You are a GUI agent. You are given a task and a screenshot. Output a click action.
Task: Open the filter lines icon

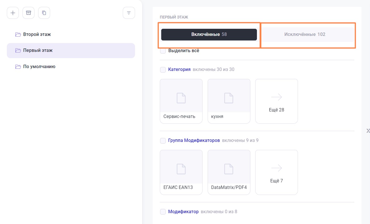[129, 13]
